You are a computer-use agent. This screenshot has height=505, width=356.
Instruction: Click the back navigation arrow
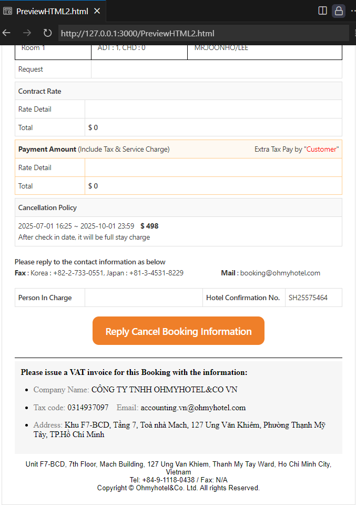click(x=7, y=33)
